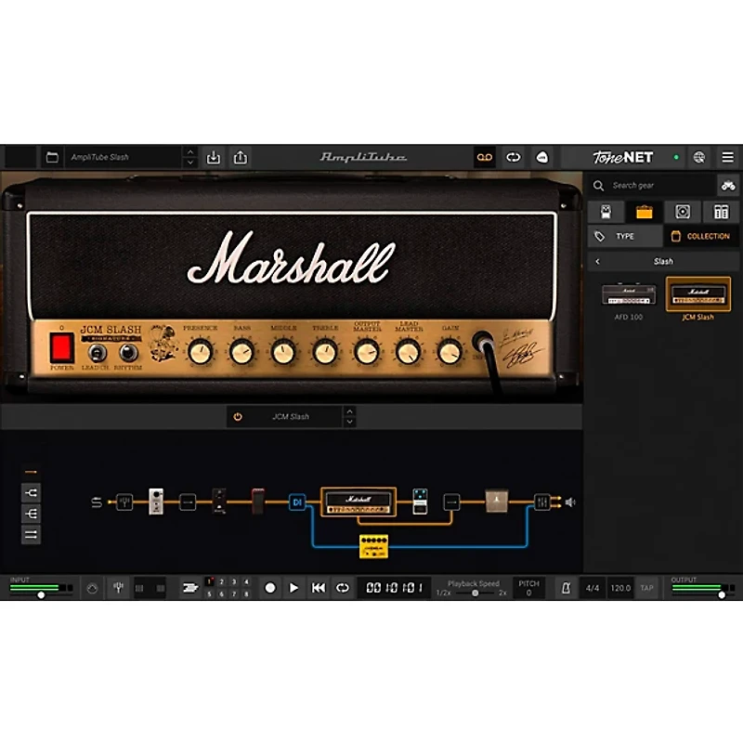Click the Playback Speed slider handle
The width and height of the screenshot is (743, 743).
point(475,593)
